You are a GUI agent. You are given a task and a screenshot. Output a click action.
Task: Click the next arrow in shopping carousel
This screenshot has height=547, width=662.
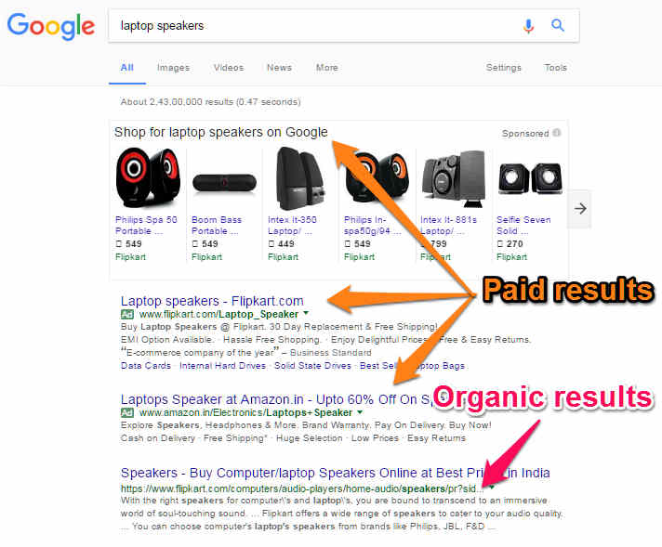[580, 208]
